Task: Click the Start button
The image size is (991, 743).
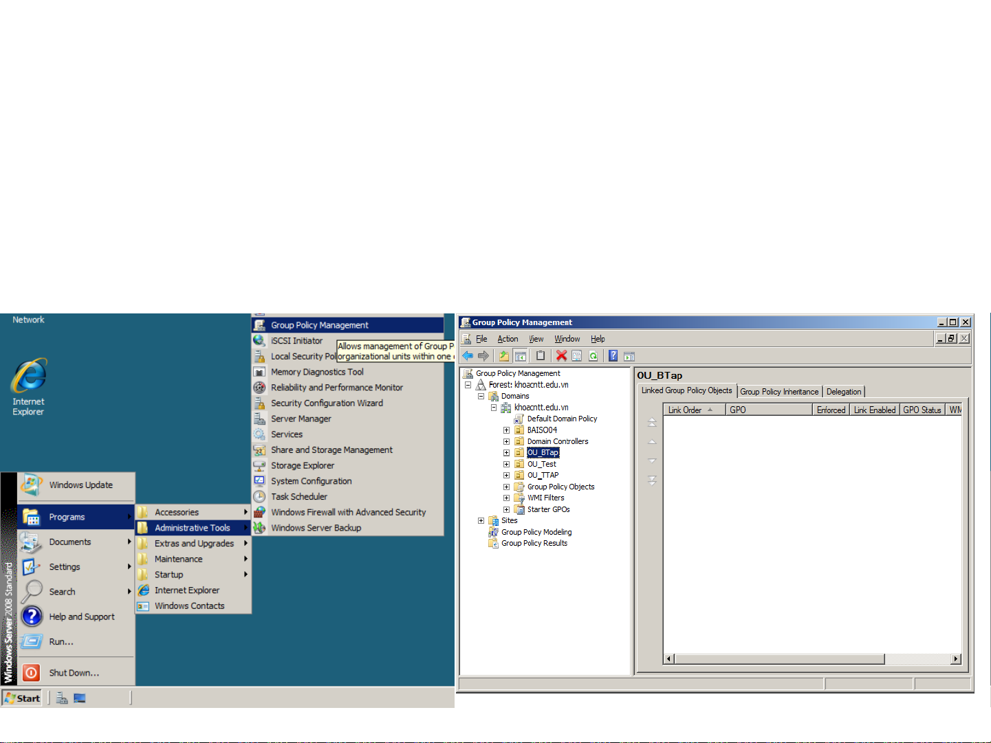Action: [x=22, y=698]
